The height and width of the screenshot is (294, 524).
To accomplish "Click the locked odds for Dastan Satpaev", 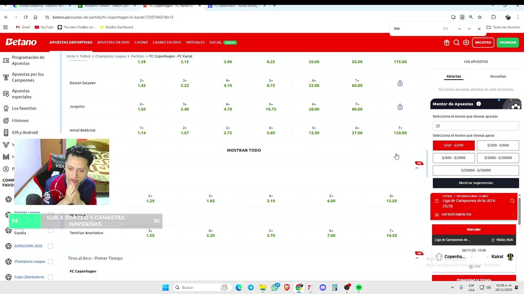I will click(400, 83).
